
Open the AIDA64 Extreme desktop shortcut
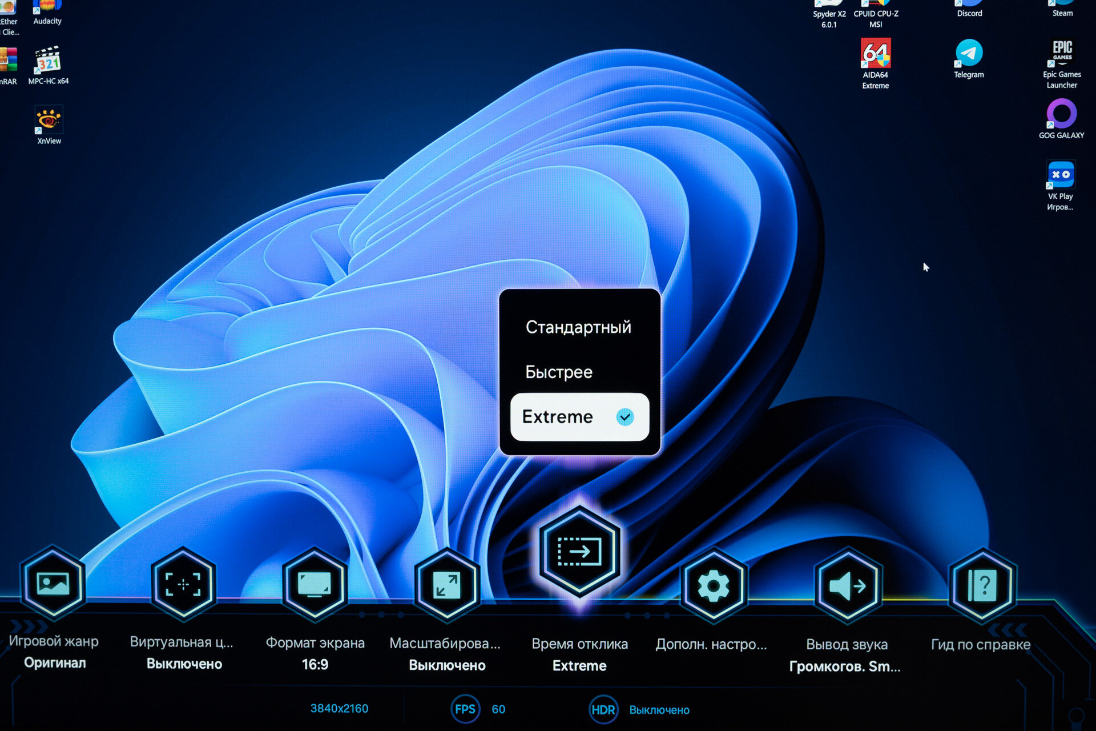(x=876, y=64)
